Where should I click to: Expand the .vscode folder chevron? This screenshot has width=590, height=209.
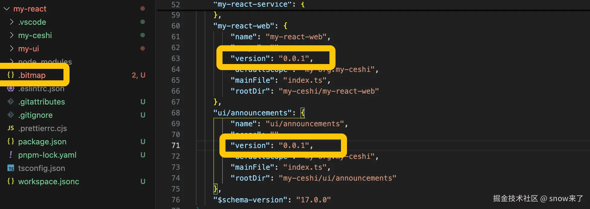[x=11, y=22]
